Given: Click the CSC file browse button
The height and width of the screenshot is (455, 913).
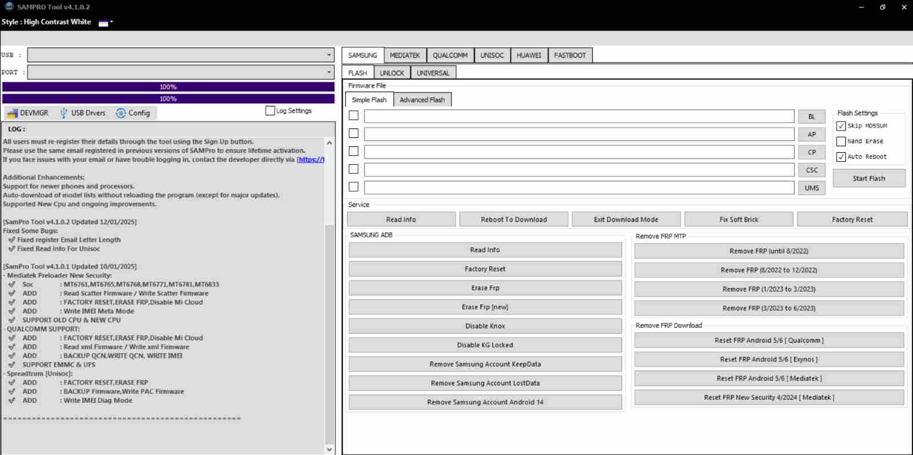Looking at the screenshot, I should pyautogui.click(x=811, y=170).
